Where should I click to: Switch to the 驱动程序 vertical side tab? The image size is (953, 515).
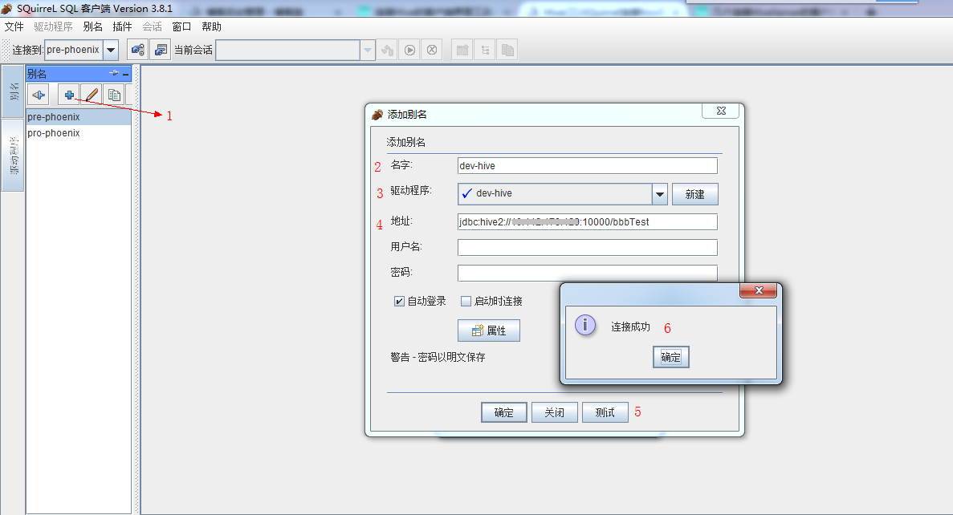13,156
